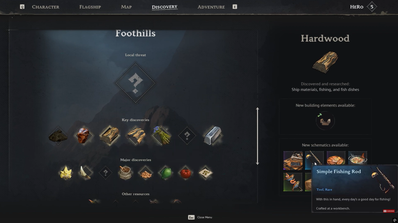Select the wooden planks key discovery icon
The height and width of the screenshot is (223, 398).
point(136,136)
